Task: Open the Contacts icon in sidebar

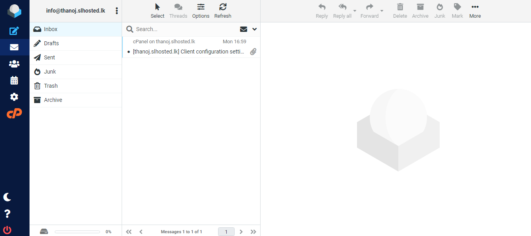Action: click(x=14, y=64)
